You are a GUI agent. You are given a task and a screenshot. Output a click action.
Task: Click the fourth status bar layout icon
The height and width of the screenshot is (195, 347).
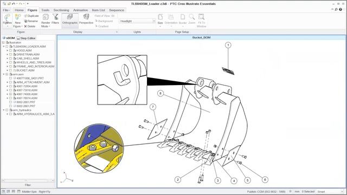[x=18, y=191]
